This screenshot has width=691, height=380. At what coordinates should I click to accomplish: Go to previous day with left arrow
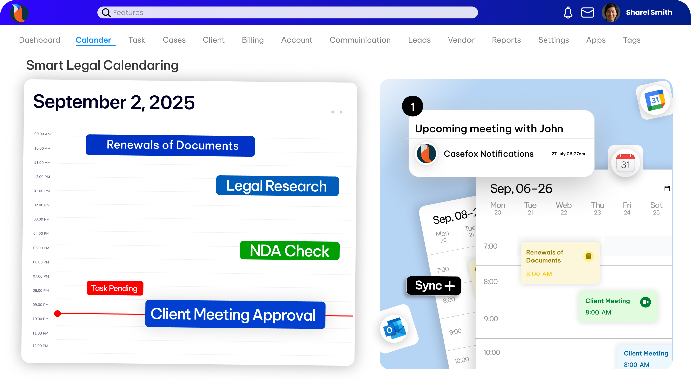click(x=332, y=112)
